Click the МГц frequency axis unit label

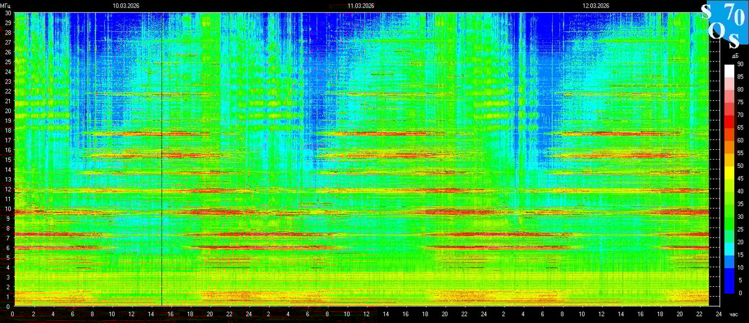coord(5,5)
